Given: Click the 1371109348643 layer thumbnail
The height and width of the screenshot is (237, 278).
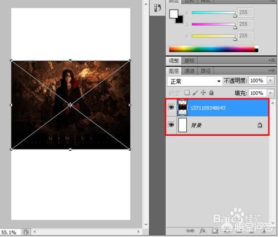Looking at the screenshot, I should (x=182, y=107).
